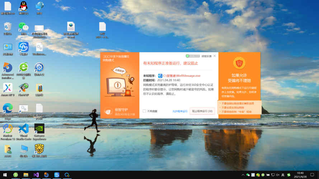Open the Recycle Bin desktop icon
The image size is (319, 179).
pyautogui.click(x=8, y=27)
